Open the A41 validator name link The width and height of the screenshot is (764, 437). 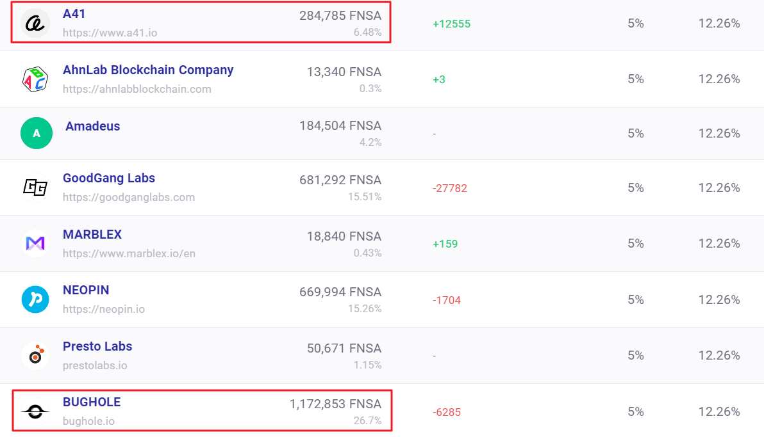coord(74,14)
